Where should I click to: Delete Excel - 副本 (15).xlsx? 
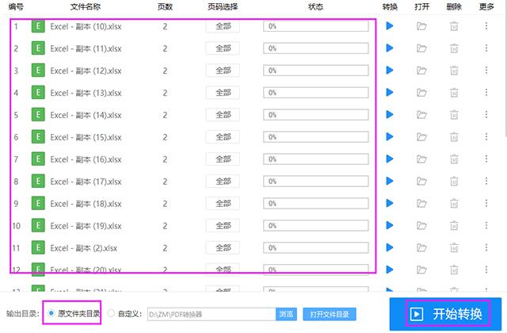pyautogui.click(x=454, y=137)
